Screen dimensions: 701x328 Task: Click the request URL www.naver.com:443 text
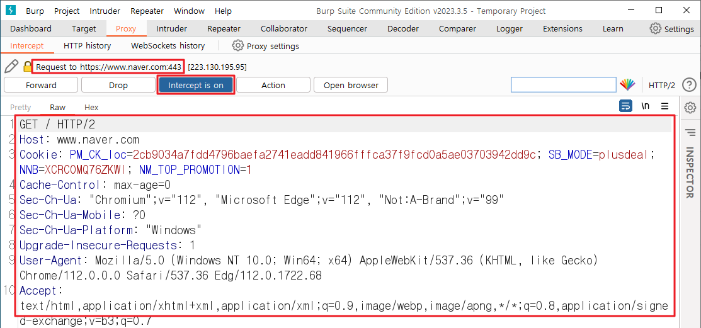pyautogui.click(x=108, y=67)
